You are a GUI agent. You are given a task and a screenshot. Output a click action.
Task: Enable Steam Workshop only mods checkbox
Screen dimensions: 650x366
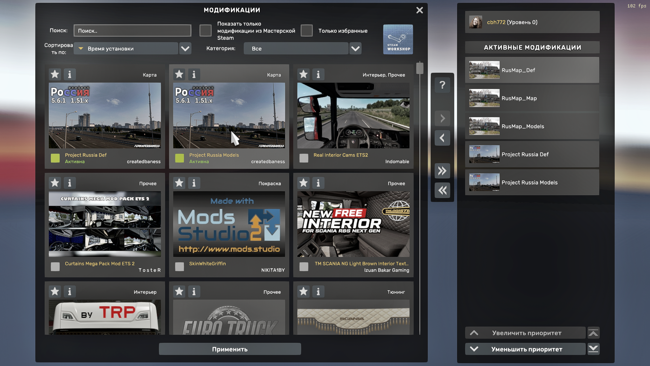[205, 31]
